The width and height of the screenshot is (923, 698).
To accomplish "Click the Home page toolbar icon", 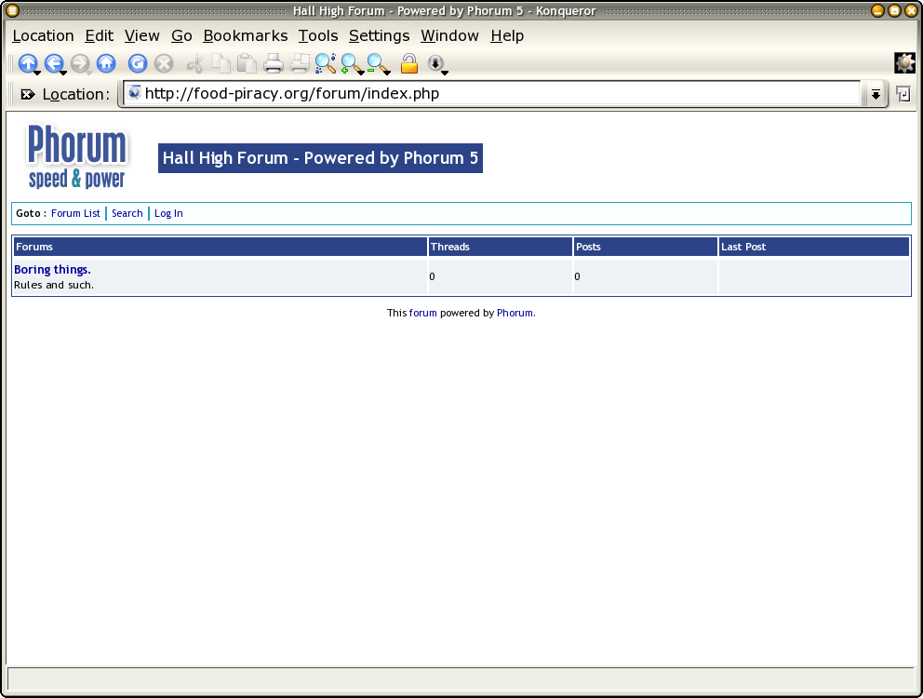I will tap(106, 63).
